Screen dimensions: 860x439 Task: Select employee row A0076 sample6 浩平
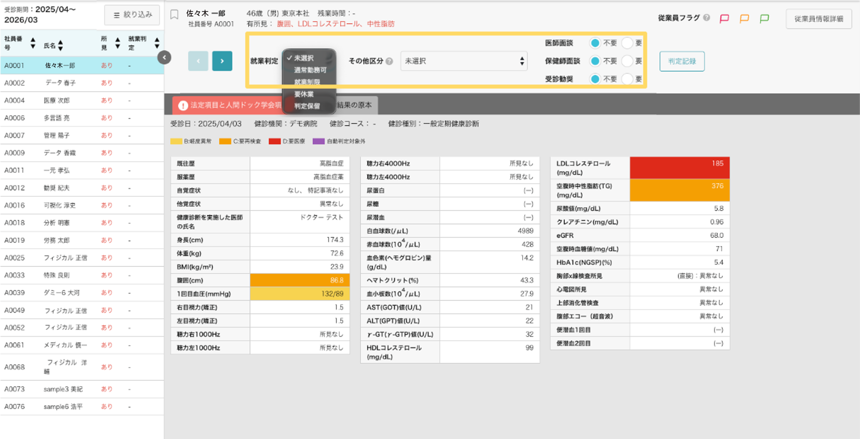coord(82,406)
